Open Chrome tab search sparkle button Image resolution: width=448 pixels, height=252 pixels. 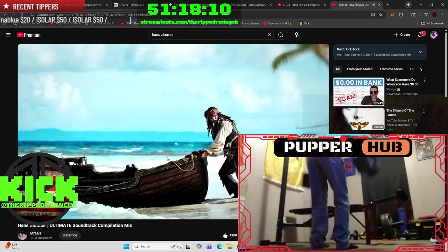click(408, 5)
